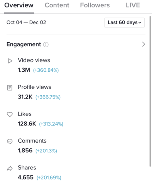Screen dimensions: 152x186
Task: Expand Engagement details with right chevron
Action: tap(144, 44)
